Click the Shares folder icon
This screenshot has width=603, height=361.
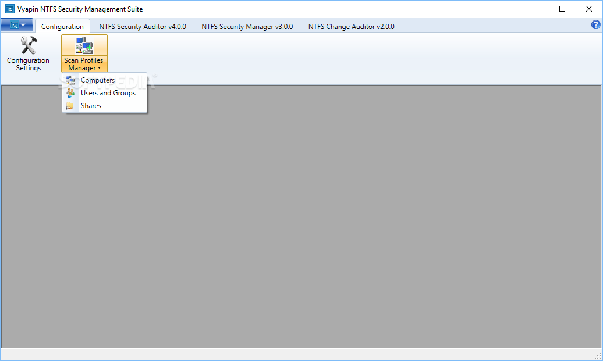coord(70,106)
